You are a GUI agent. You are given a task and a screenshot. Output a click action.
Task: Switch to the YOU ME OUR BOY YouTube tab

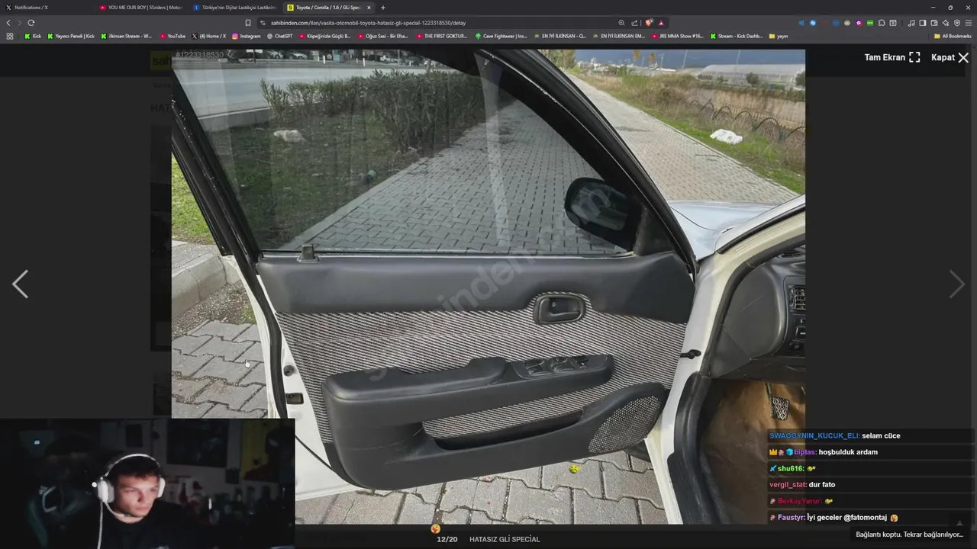[141, 8]
